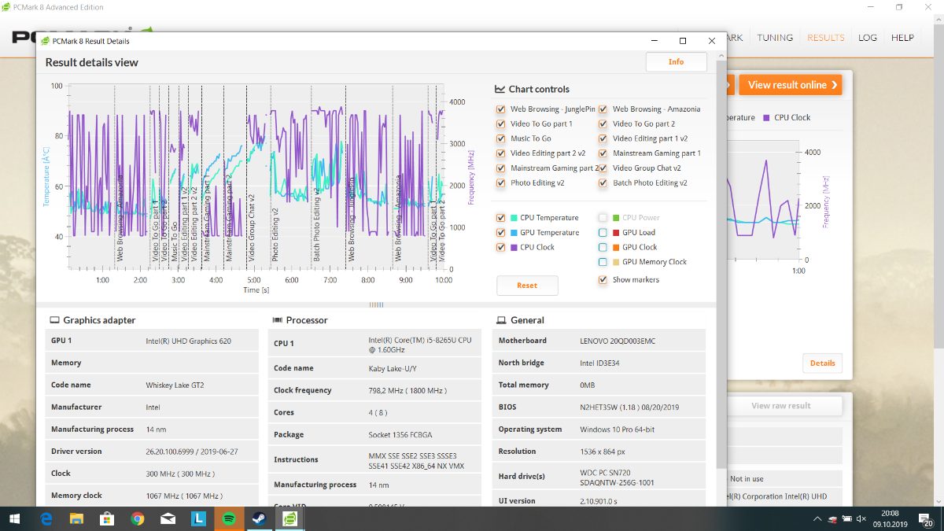Image resolution: width=944 pixels, height=531 pixels.
Task: Open Google Chrome from the taskbar
Action: coord(138,518)
